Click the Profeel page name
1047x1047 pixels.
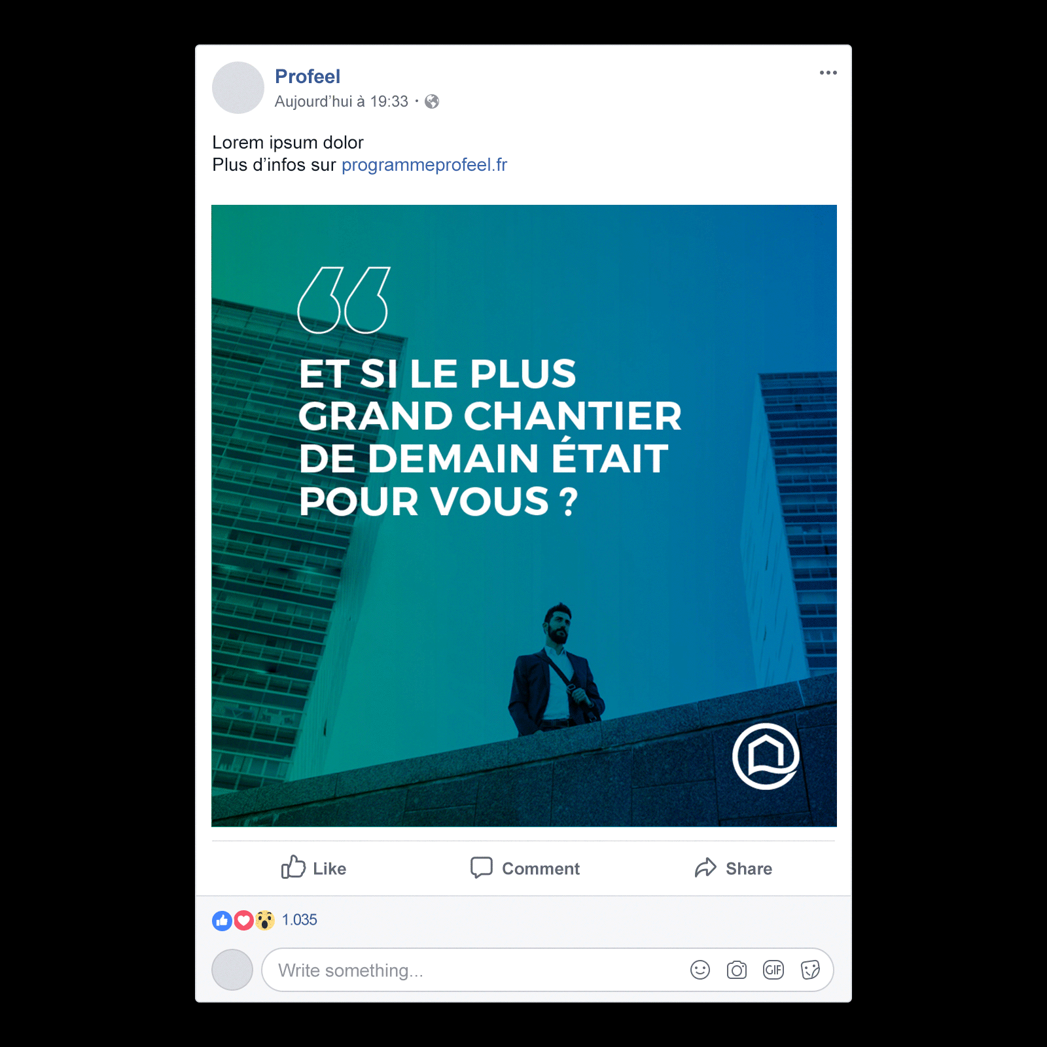point(308,77)
